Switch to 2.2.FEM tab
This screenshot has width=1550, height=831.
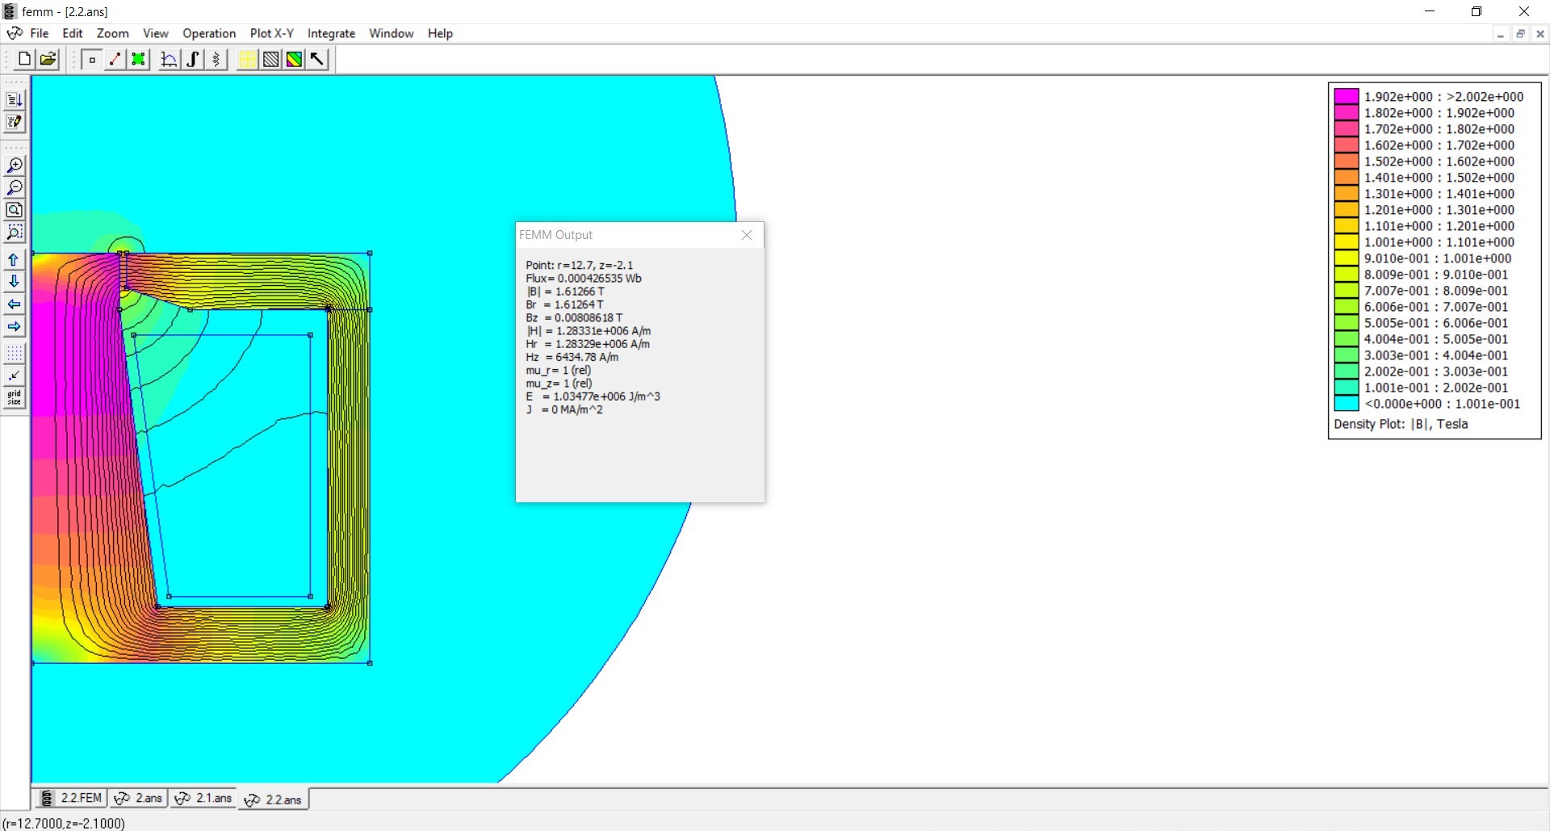click(71, 798)
